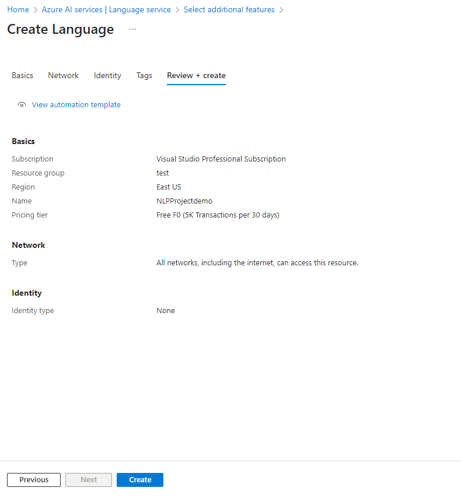The height and width of the screenshot is (498, 461).
Task: Open the Identity tab
Action: pyautogui.click(x=107, y=76)
